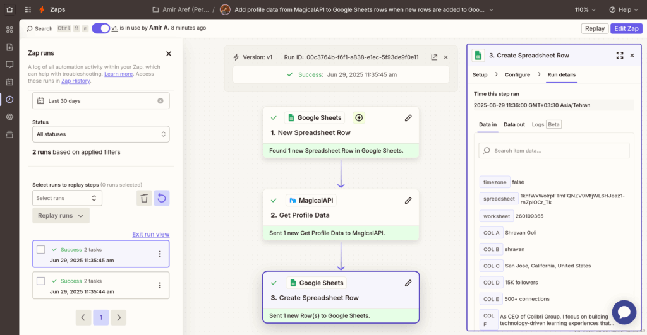Select page 1 of runs

pyautogui.click(x=100, y=317)
